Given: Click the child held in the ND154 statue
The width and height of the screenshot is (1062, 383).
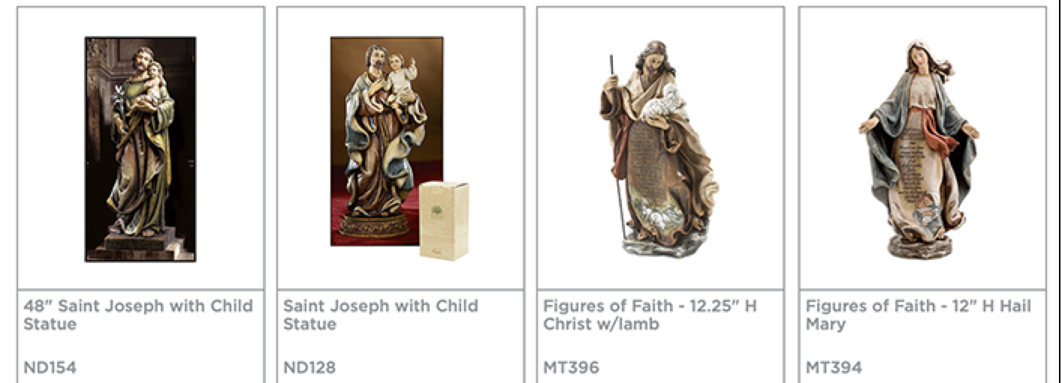Looking at the screenshot, I should click(155, 83).
